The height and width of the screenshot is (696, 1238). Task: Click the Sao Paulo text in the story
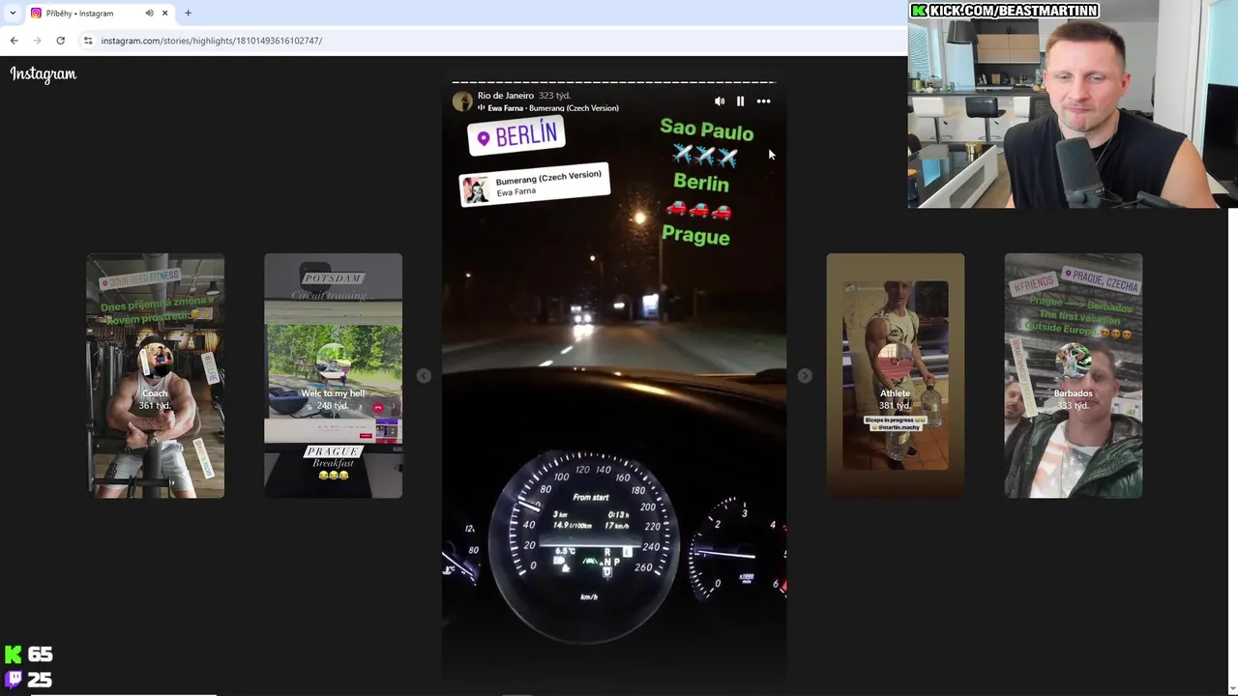click(706, 130)
